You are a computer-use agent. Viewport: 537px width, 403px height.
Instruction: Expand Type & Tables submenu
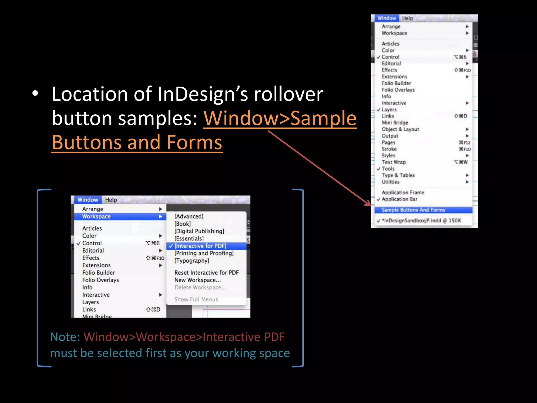point(398,175)
